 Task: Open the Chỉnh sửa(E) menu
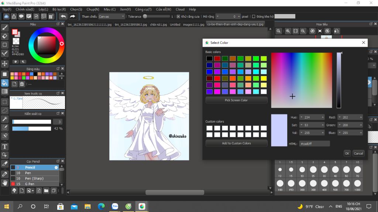point(25,9)
